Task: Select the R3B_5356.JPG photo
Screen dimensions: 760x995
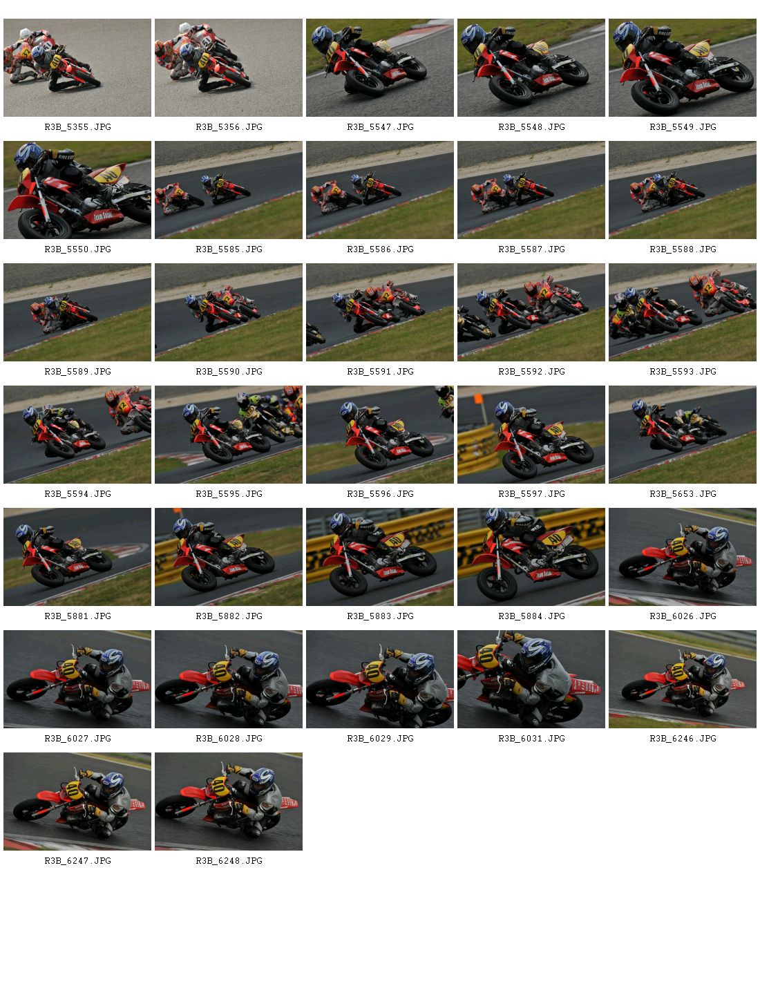Action: coord(229,68)
